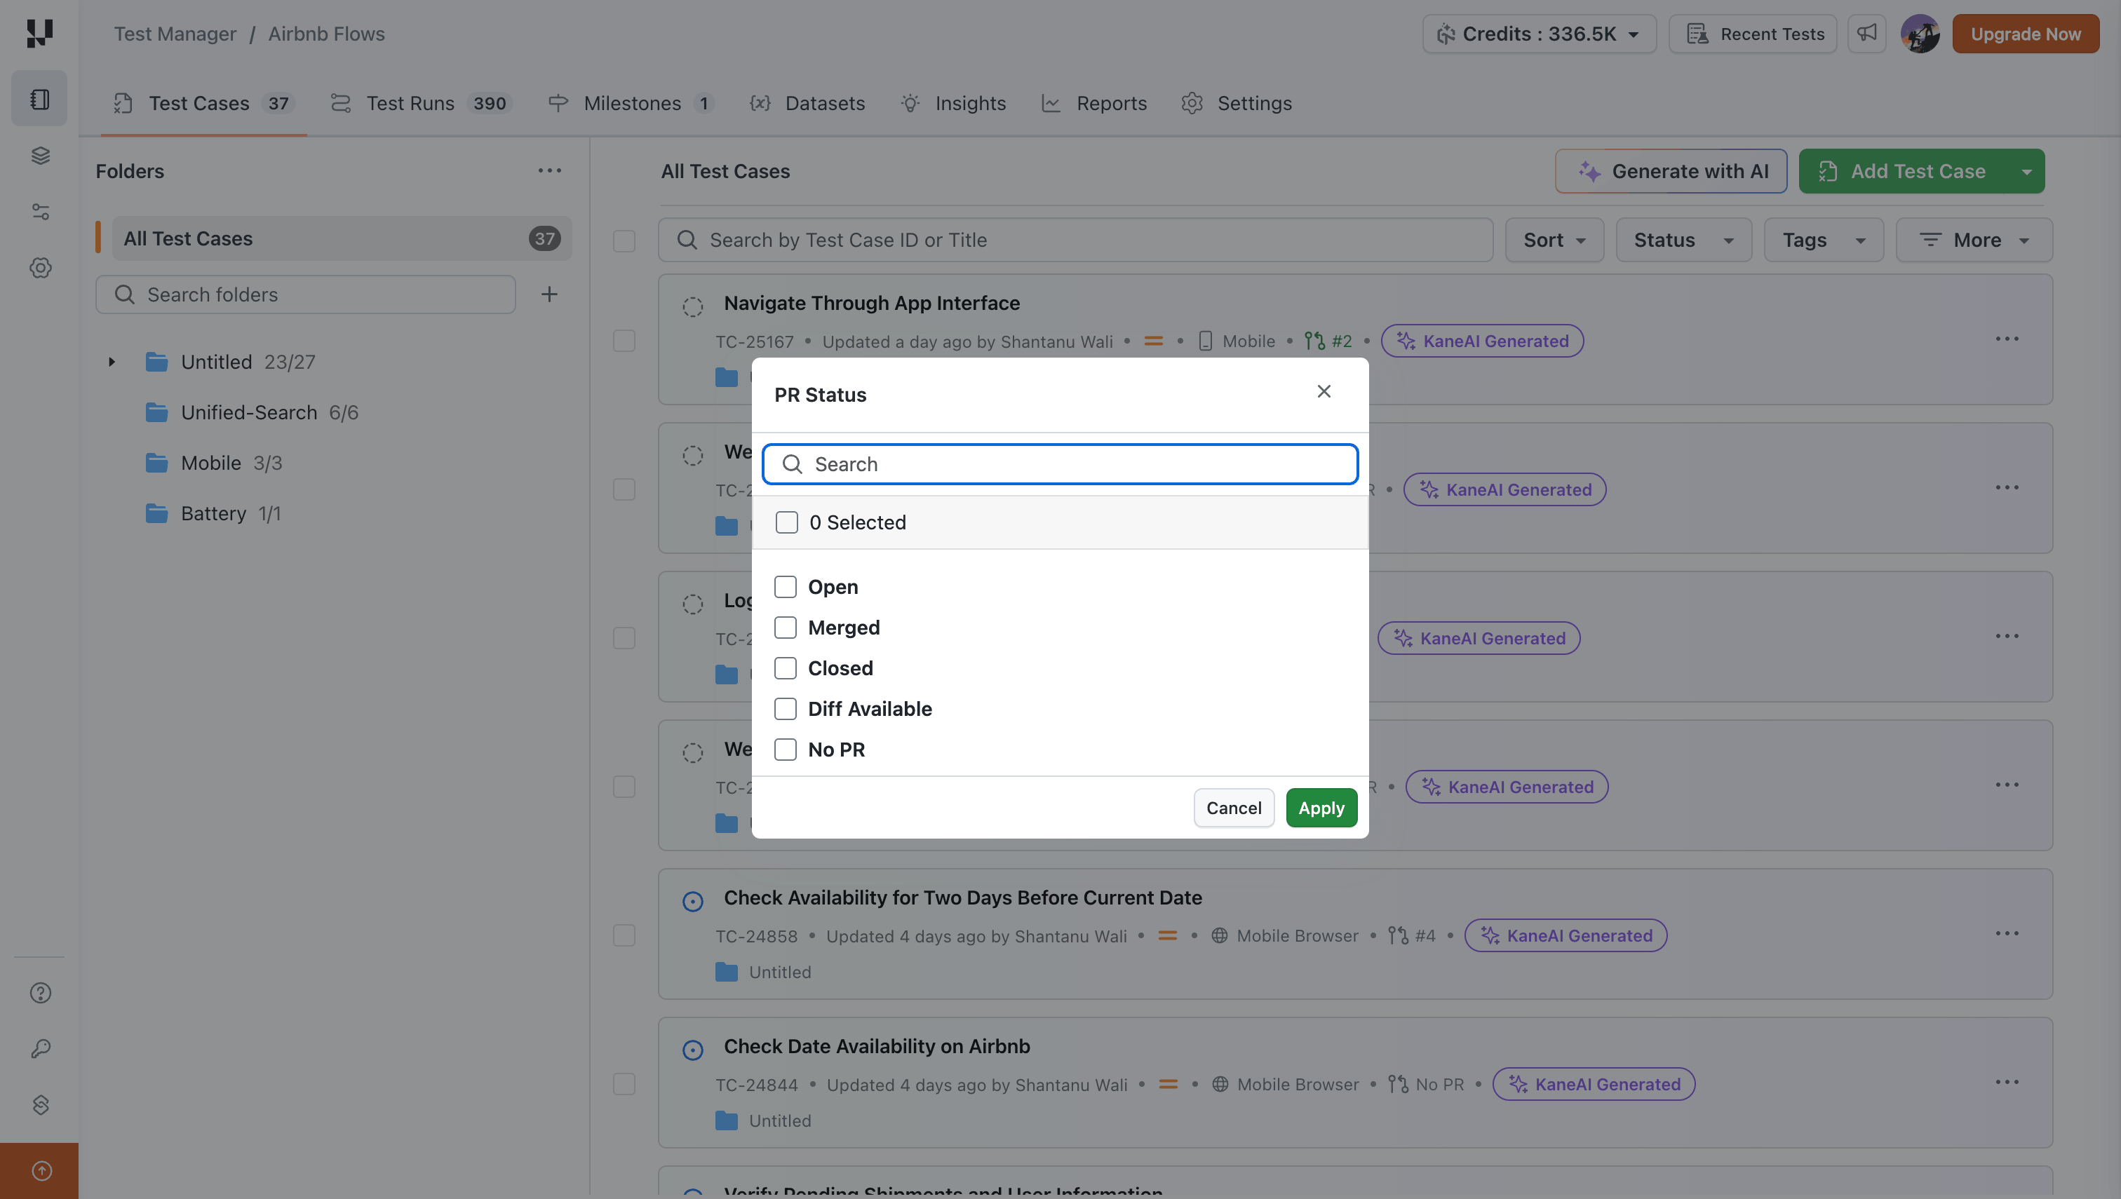Click the LambdaTest logo icon

(x=39, y=33)
